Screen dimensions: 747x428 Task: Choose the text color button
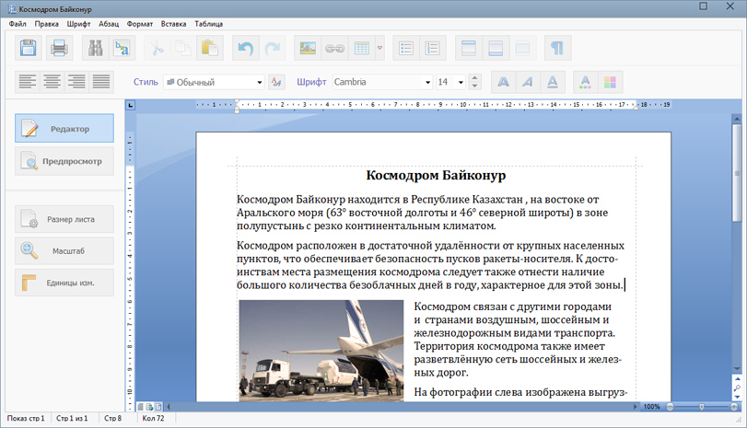586,82
